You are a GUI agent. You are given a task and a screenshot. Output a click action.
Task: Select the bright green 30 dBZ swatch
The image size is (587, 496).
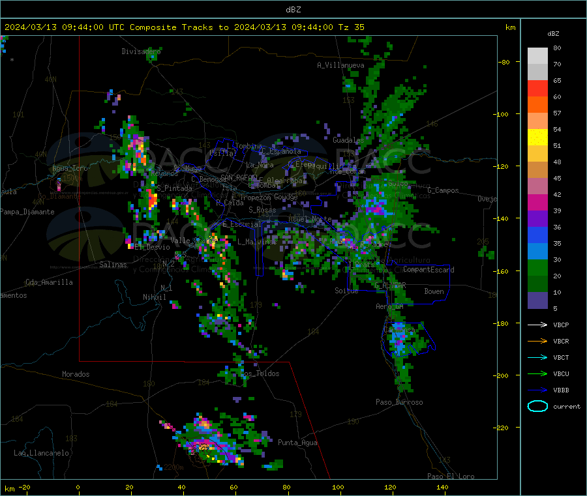pos(537,267)
